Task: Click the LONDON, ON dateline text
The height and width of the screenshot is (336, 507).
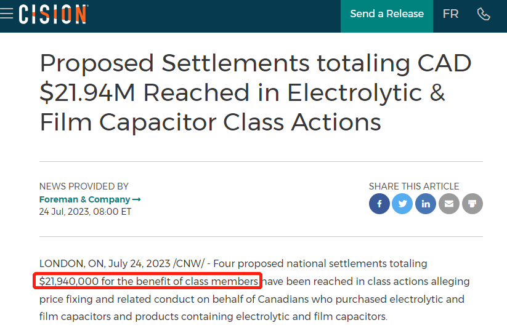Action: (71, 263)
